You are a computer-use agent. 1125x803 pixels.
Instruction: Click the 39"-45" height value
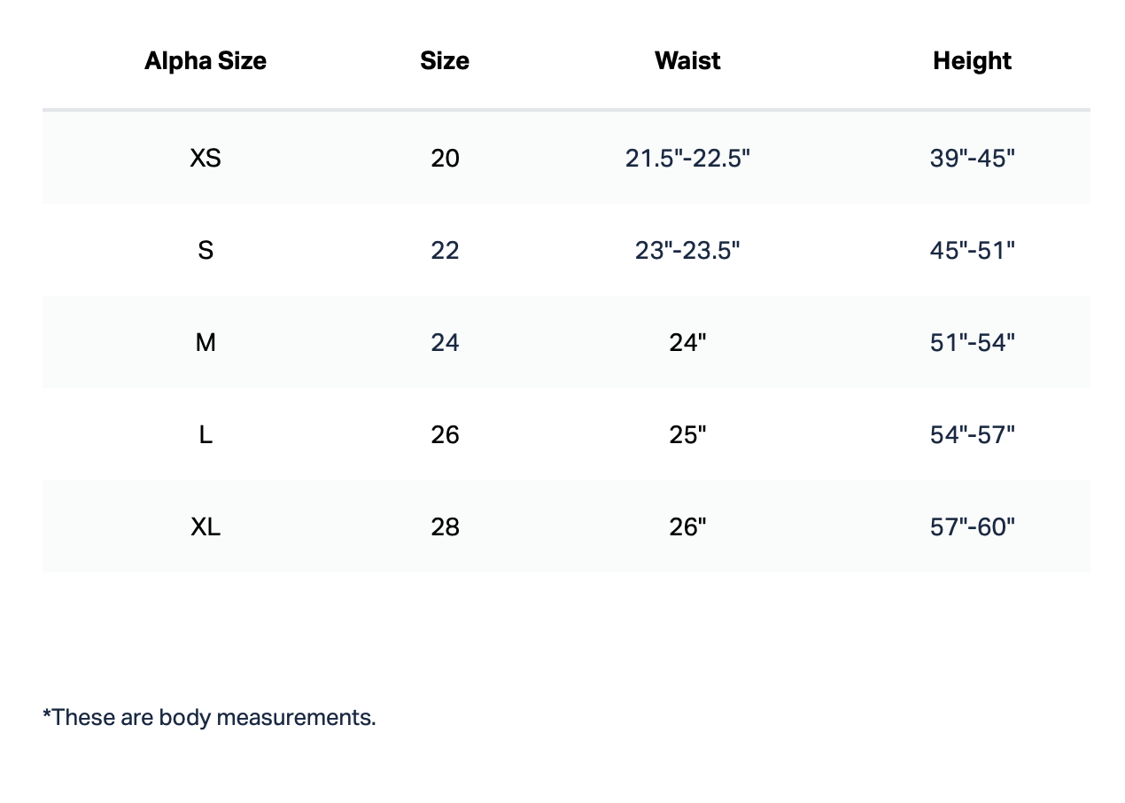click(972, 158)
